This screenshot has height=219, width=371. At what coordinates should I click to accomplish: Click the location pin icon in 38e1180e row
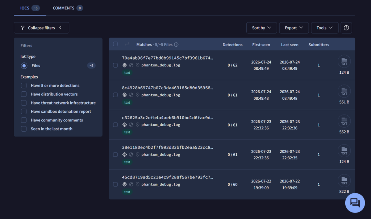(137, 155)
